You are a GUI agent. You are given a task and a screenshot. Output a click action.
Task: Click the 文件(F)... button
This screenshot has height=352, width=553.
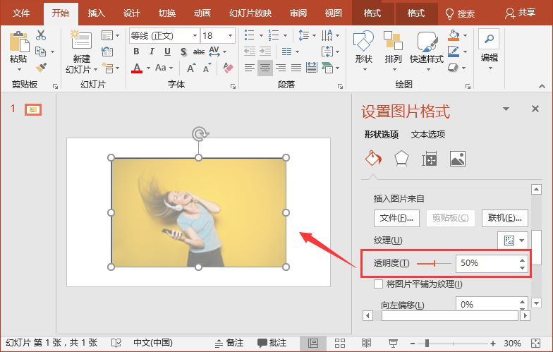(x=396, y=218)
